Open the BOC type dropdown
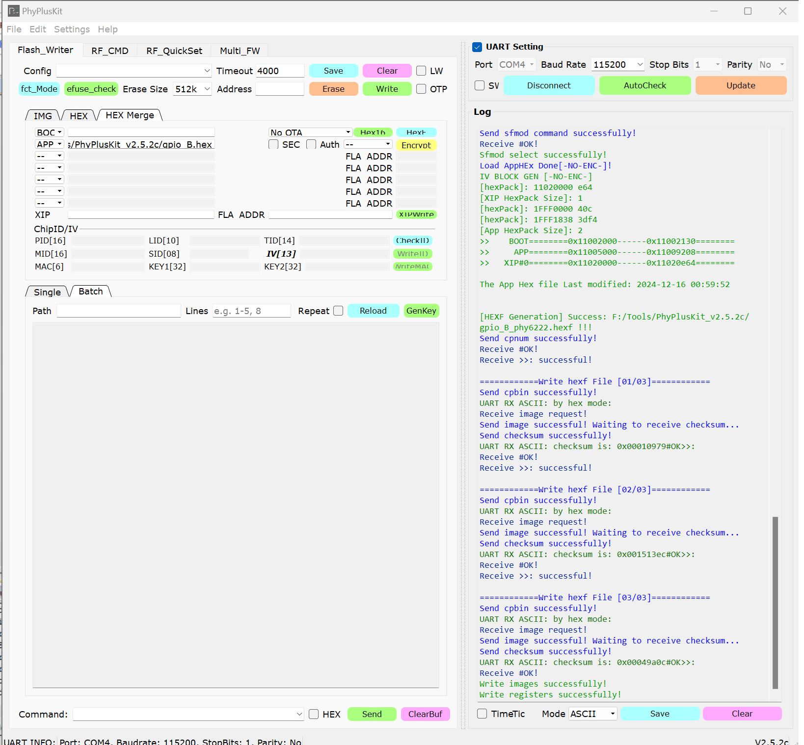This screenshot has height=745, width=804. (x=50, y=133)
